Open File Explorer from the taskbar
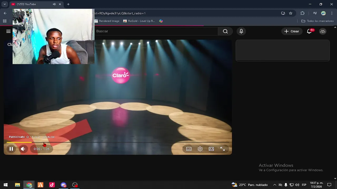This screenshot has width=337, height=189. point(17,185)
